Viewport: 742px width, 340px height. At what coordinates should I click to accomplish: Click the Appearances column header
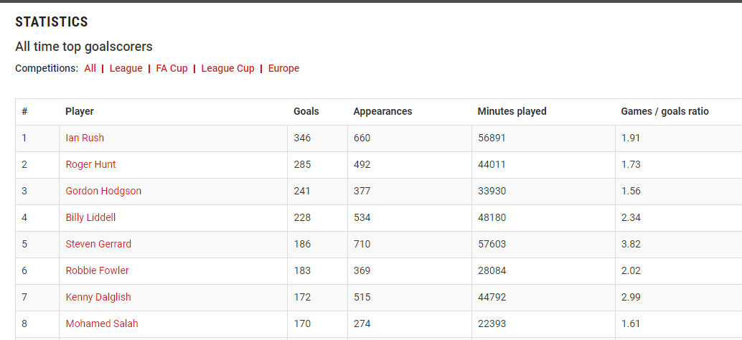pos(382,112)
